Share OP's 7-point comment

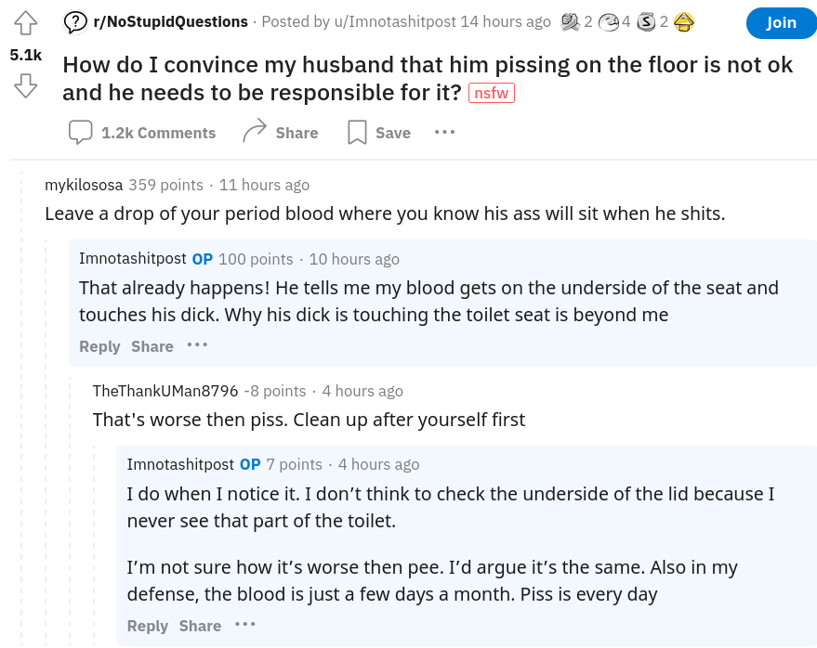(x=200, y=626)
